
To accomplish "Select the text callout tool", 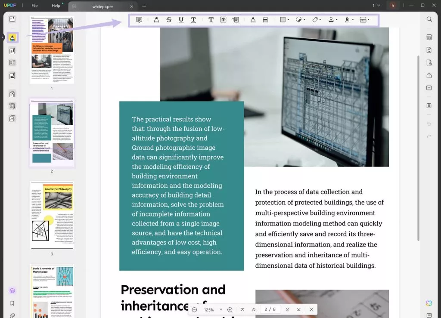I will click(x=236, y=20).
